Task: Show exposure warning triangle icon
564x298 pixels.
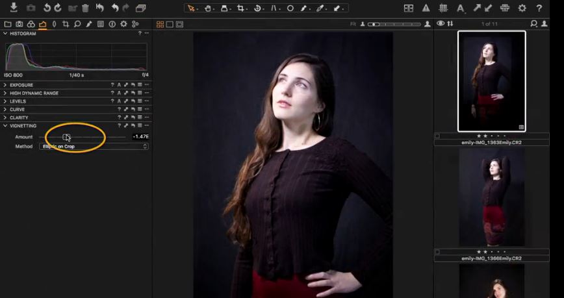Action: (x=426, y=8)
